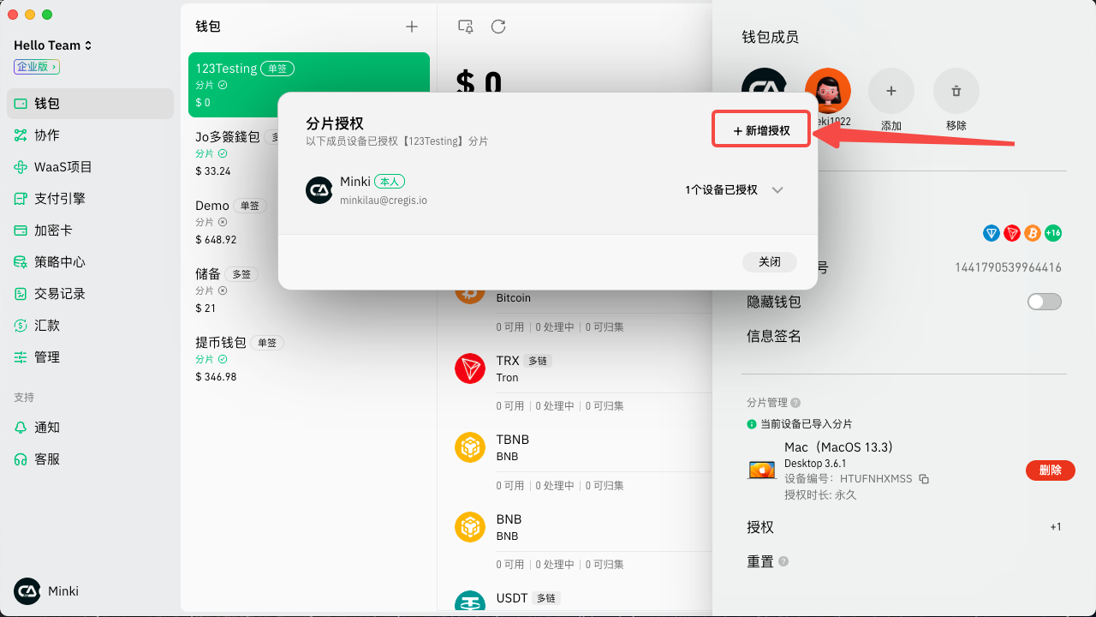This screenshot has width=1096, height=617.
Task: Click the refresh icon in the toolbar
Action: [498, 27]
